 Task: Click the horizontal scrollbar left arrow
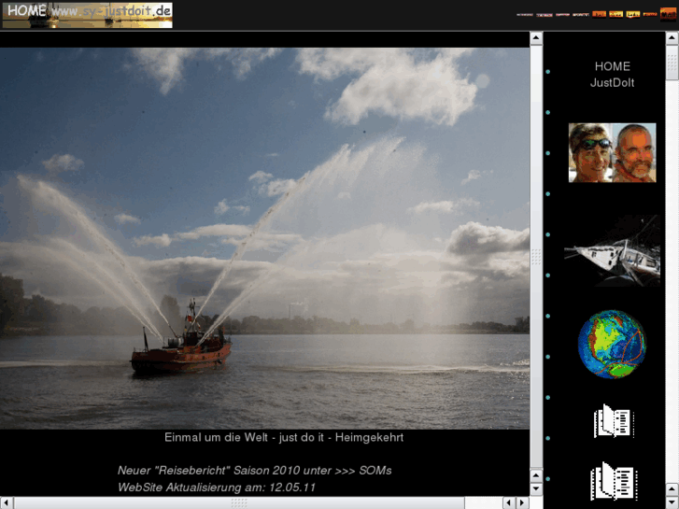point(7,502)
